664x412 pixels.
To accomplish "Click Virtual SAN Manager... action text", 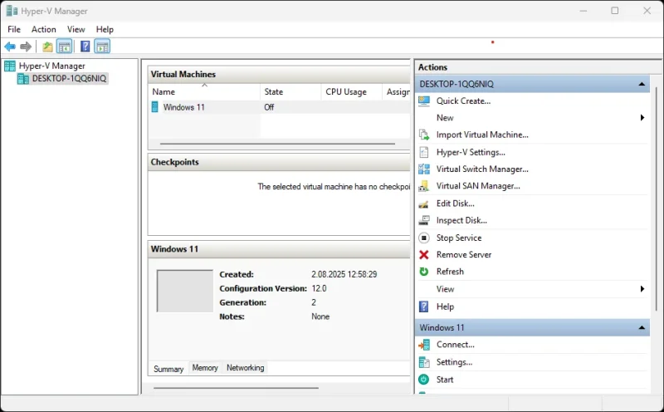I will point(478,186).
